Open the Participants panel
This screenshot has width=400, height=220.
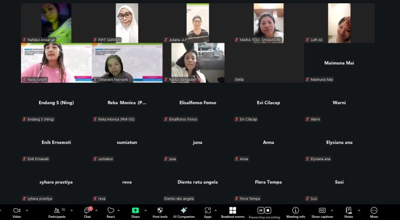pyautogui.click(x=57, y=211)
